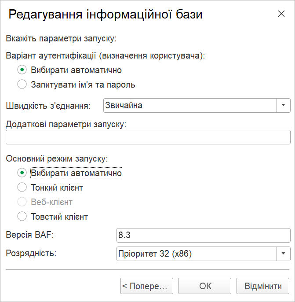Confirm with the OK button
The height and width of the screenshot is (302, 295).
coord(205,286)
